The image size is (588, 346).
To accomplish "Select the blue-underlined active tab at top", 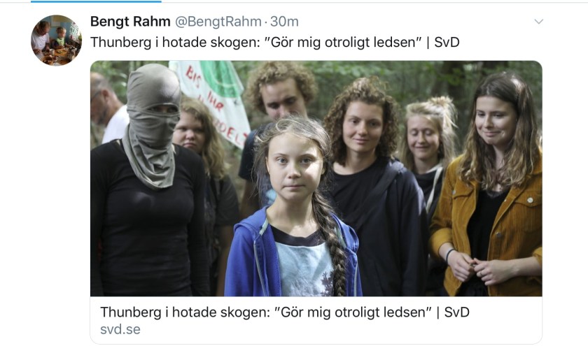I will (96, 1).
